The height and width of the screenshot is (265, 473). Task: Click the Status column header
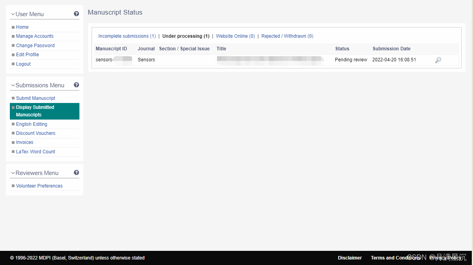[342, 49]
